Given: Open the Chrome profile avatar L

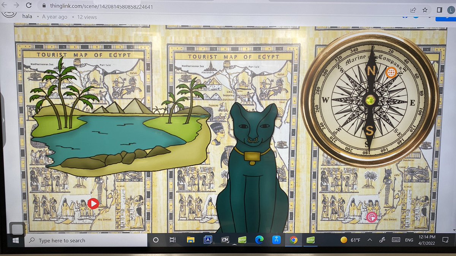Looking at the screenshot, I should click(451, 11).
